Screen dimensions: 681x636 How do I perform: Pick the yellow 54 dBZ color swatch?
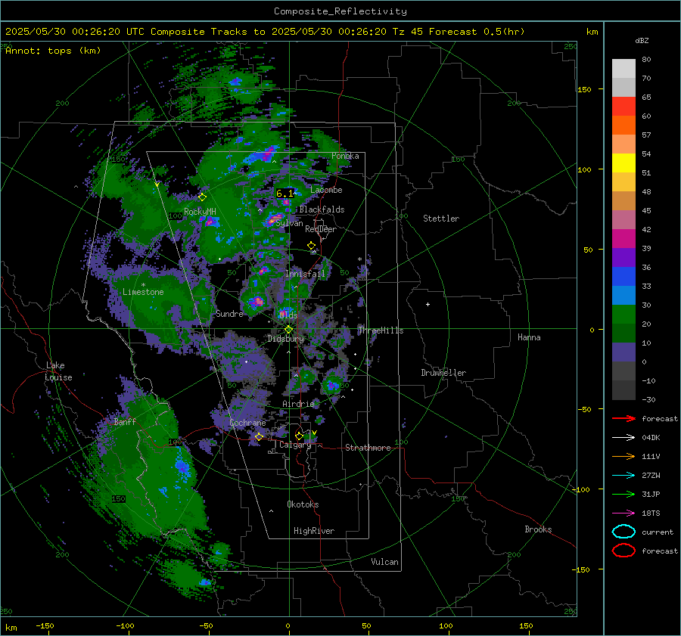click(623, 163)
